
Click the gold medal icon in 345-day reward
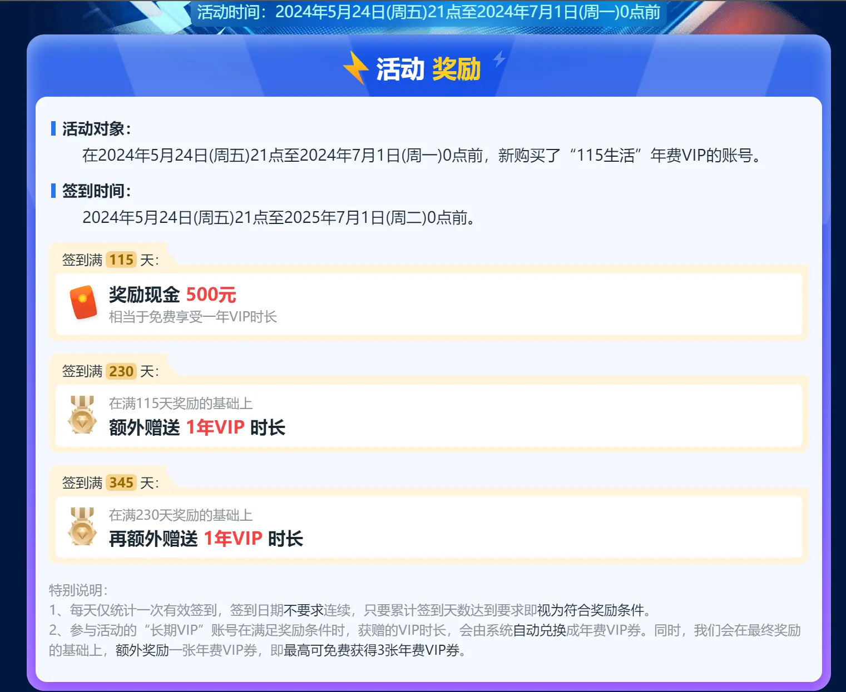click(82, 526)
